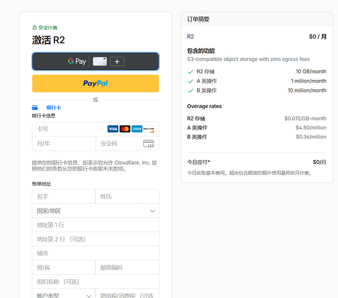Click the green 安全计费 lock icon
The height and width of the screenshot is (298, 338).
(35, 27)
